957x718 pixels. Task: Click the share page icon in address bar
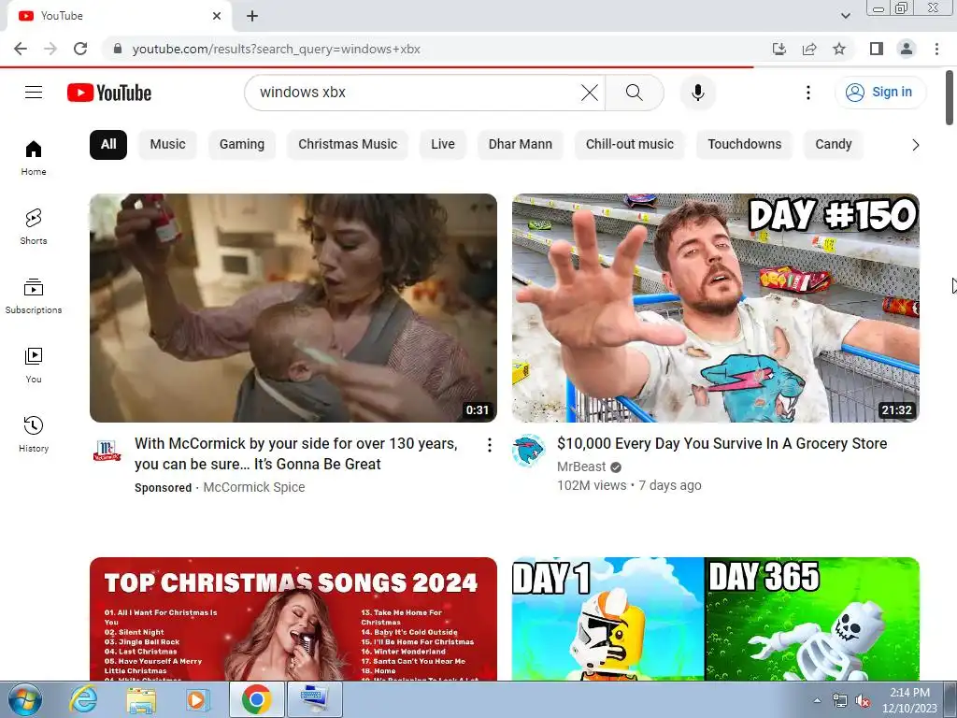click(x=809, y=49)
